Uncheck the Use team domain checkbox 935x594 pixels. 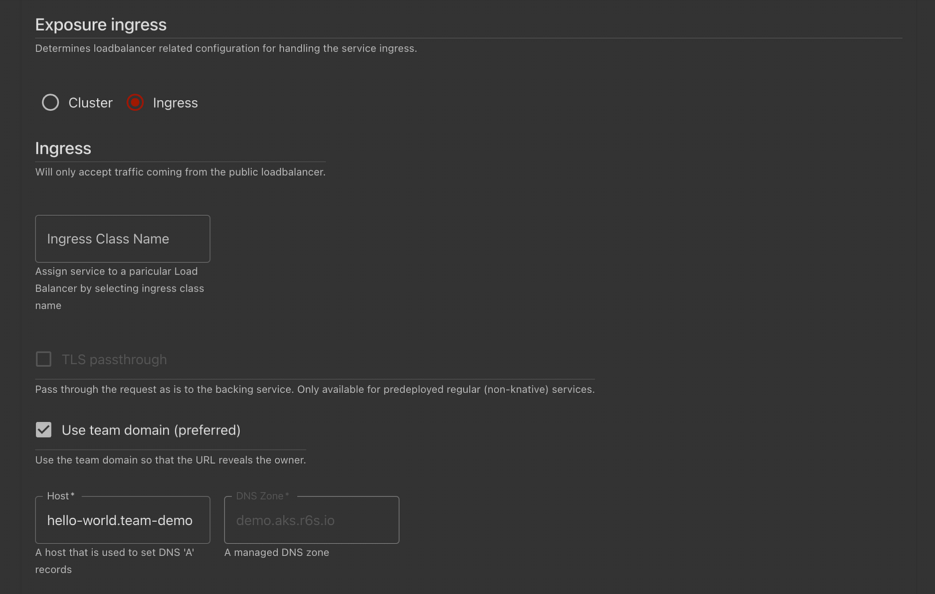point(43,430)
